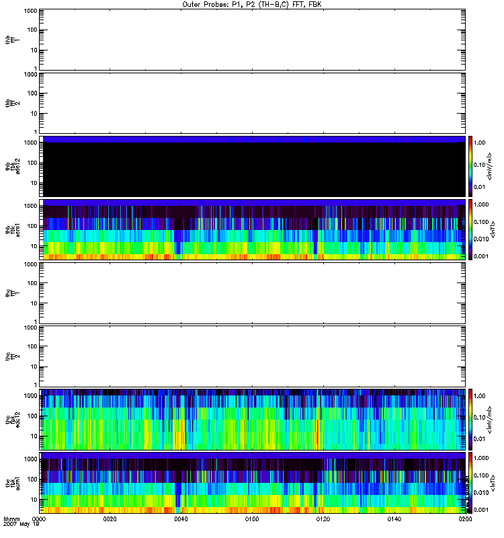Click the second empty thb FFT panel

[x=252, y=102]
